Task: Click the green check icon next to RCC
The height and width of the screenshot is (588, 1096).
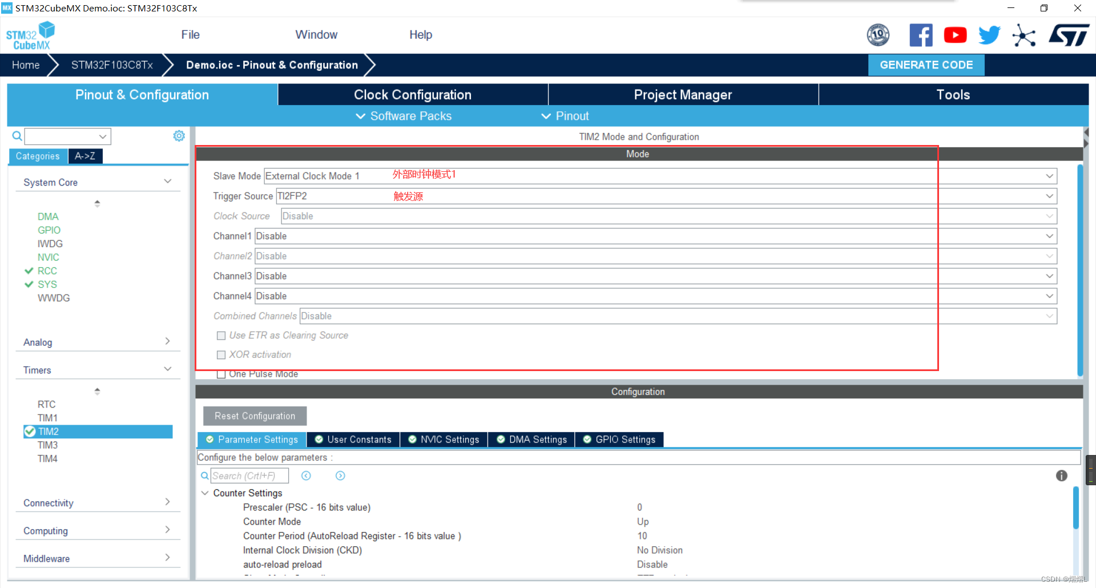Action: click(29, 271)
